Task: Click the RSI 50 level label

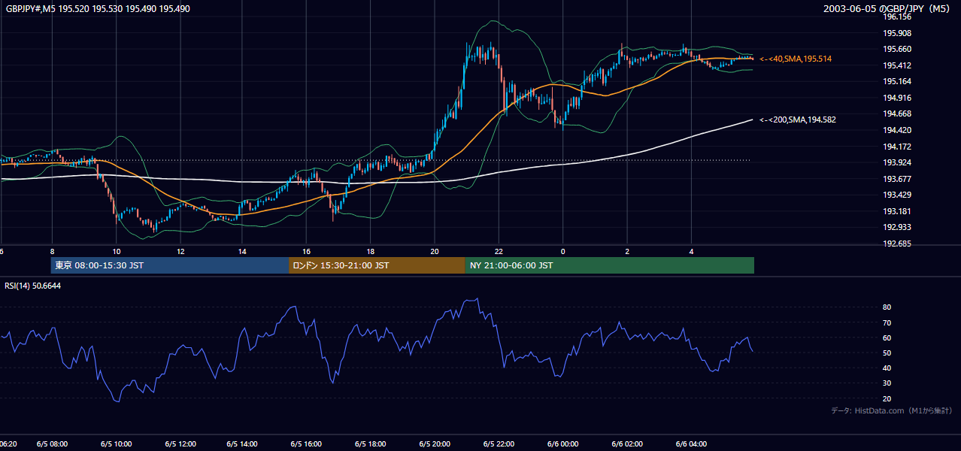Action: 887,353
